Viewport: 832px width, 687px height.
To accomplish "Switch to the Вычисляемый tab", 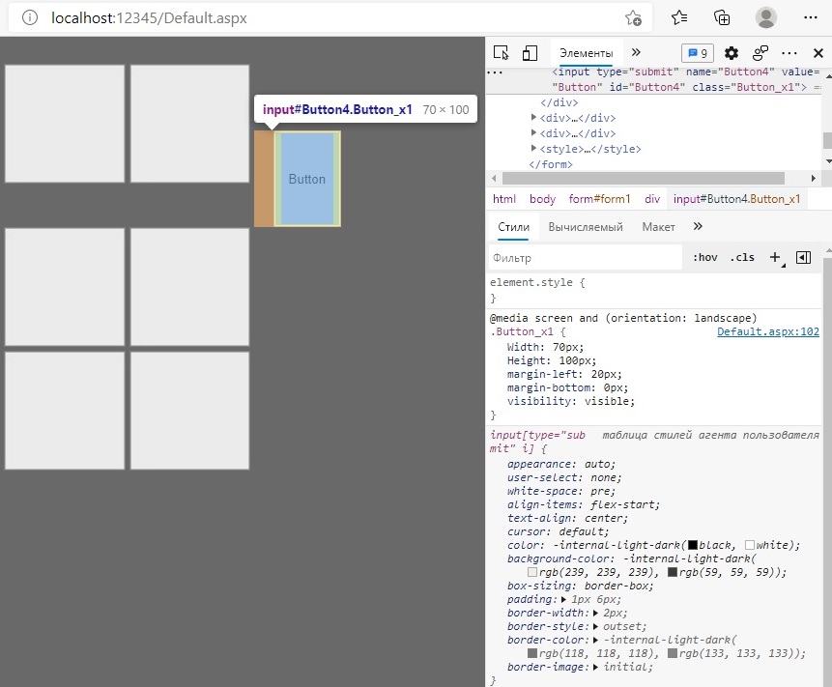I will [585, 227].
